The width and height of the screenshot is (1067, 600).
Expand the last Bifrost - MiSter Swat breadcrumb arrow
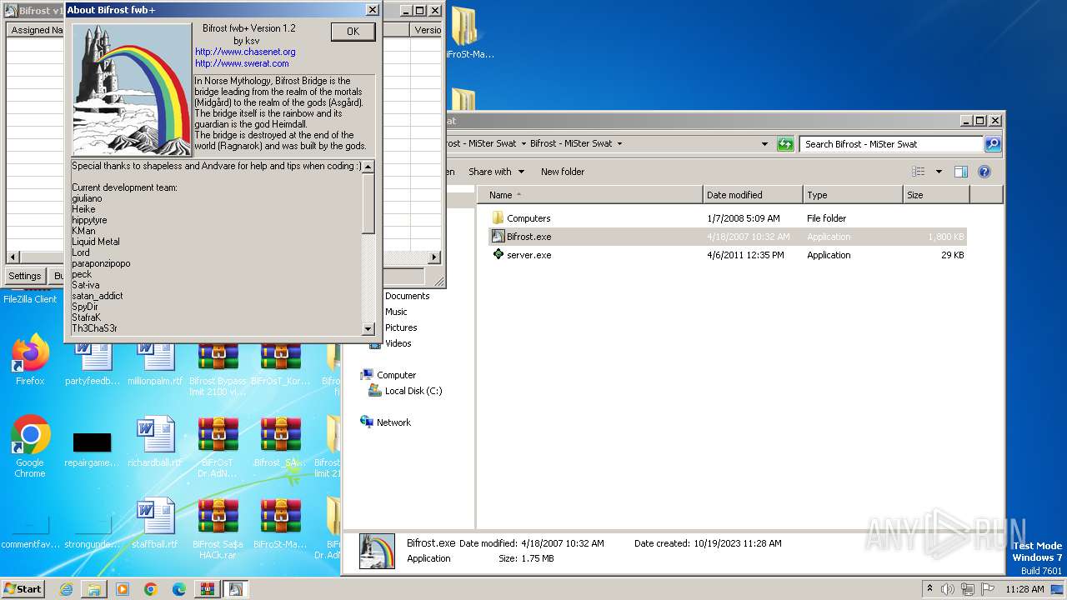point(619,143)
